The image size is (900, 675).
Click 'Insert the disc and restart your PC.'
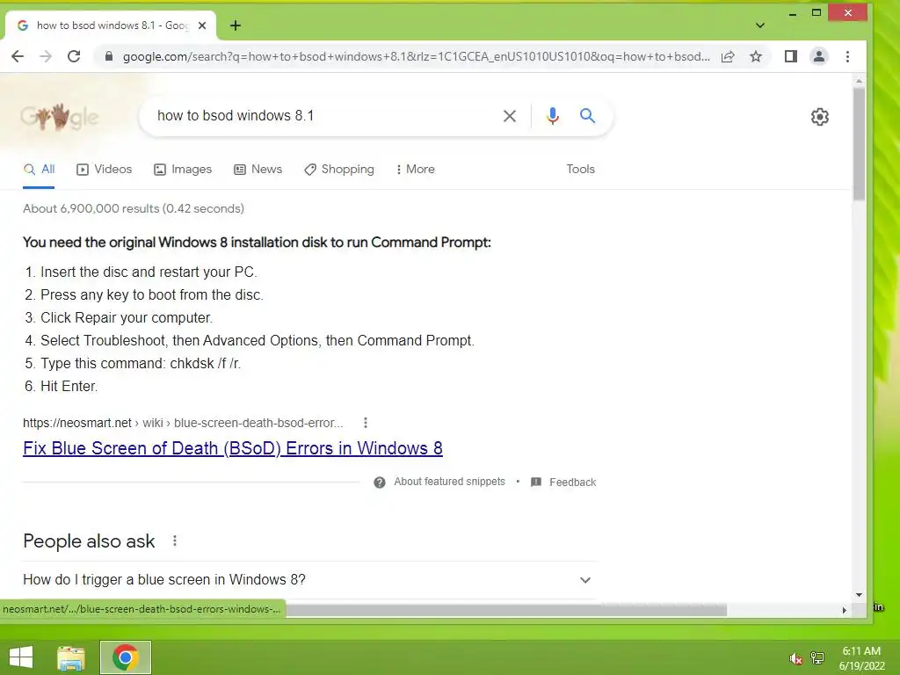click(x=149, y=272)
